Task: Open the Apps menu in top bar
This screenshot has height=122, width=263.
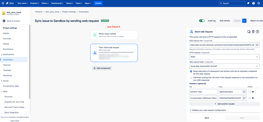Action: click(88, 3)
